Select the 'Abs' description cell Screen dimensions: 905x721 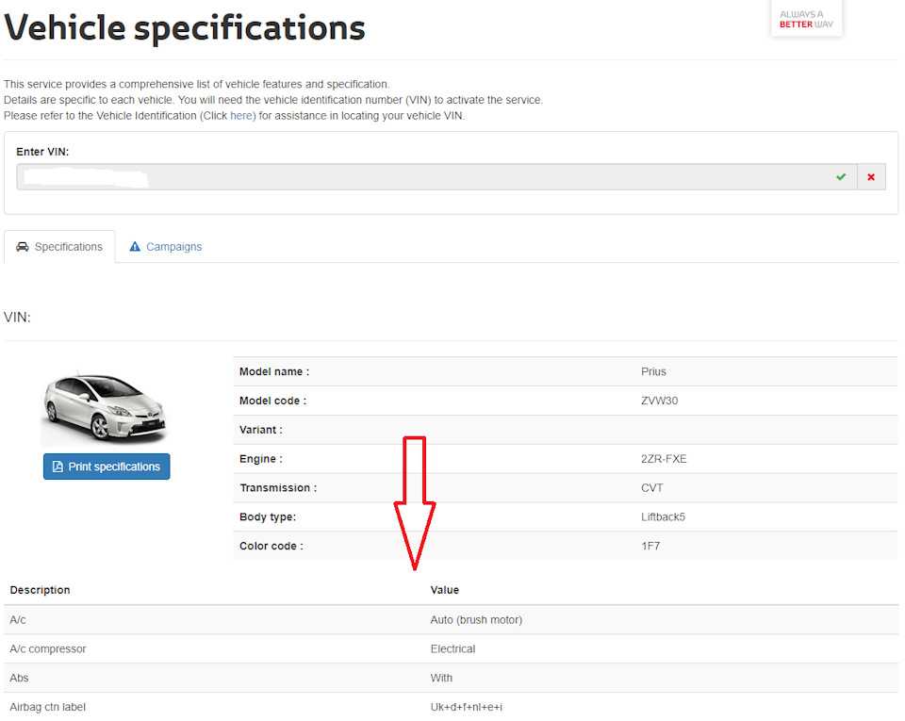click(19, 678)
